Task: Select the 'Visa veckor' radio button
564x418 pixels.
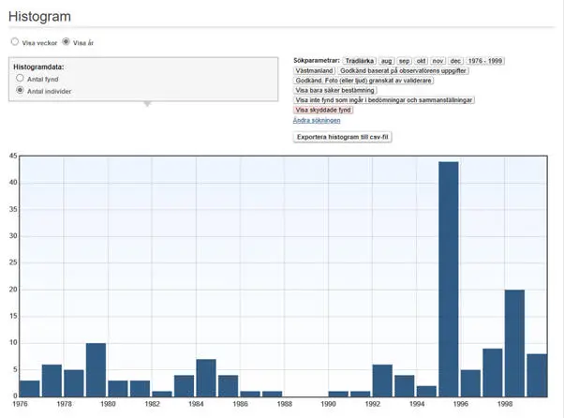Action: coord(14,42)
